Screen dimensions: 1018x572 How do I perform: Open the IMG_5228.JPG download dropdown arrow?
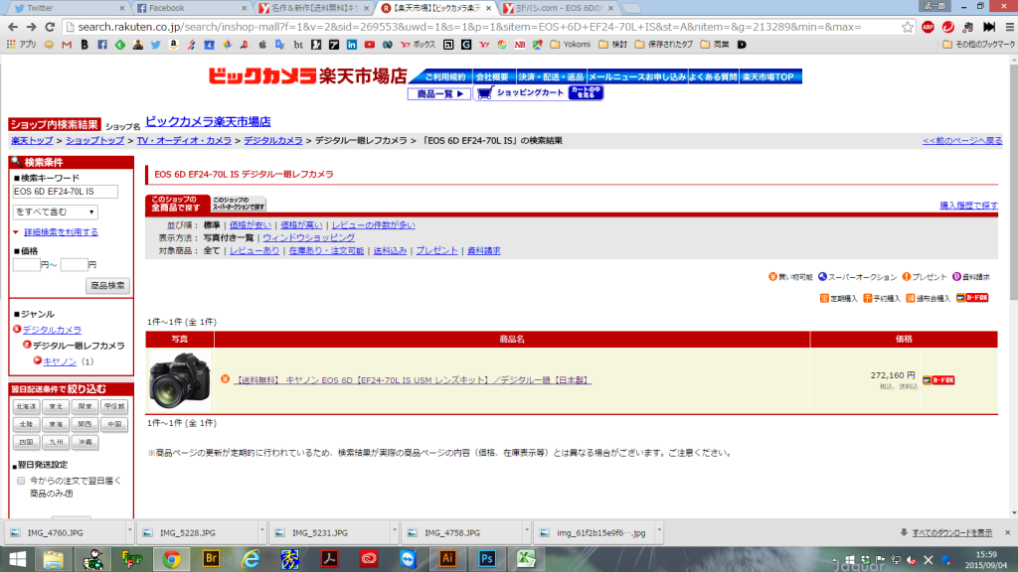(x=262, y=532)
